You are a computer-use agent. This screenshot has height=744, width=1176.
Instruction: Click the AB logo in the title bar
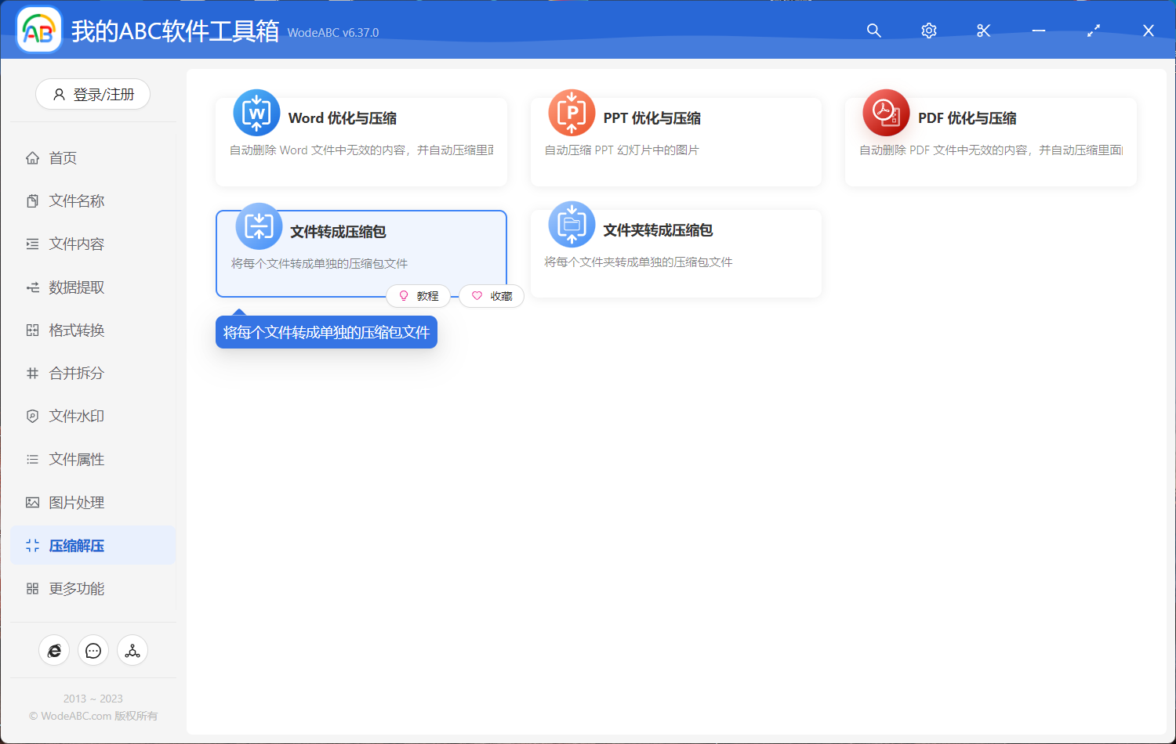(38, 29)
